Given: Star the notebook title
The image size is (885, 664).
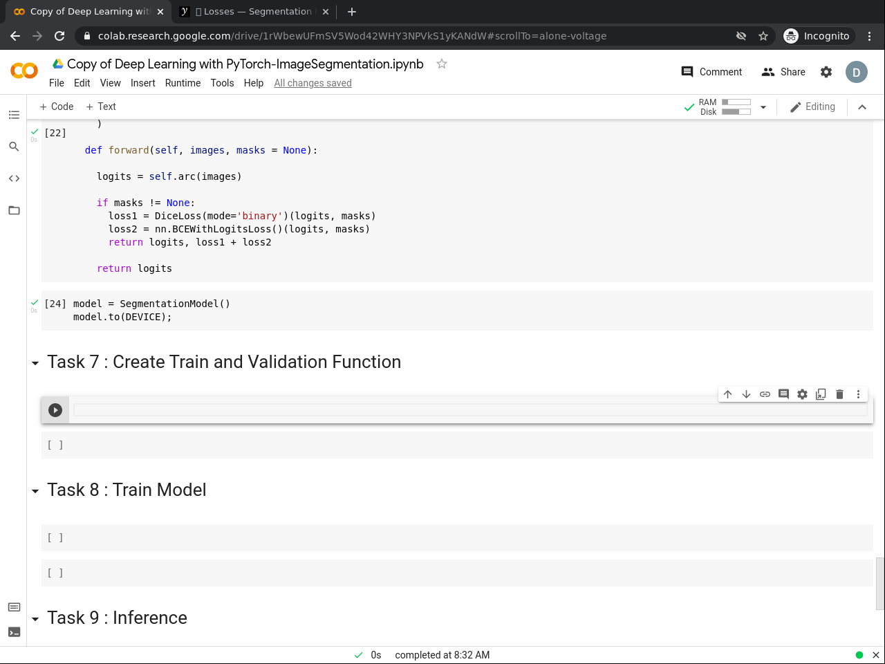Looking at the screenshot, I should (x=442, y=64).
